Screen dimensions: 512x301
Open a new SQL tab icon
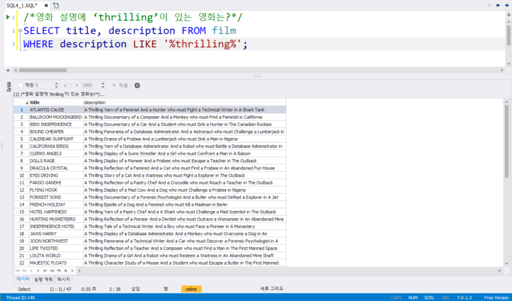click(x=56, y=6)
